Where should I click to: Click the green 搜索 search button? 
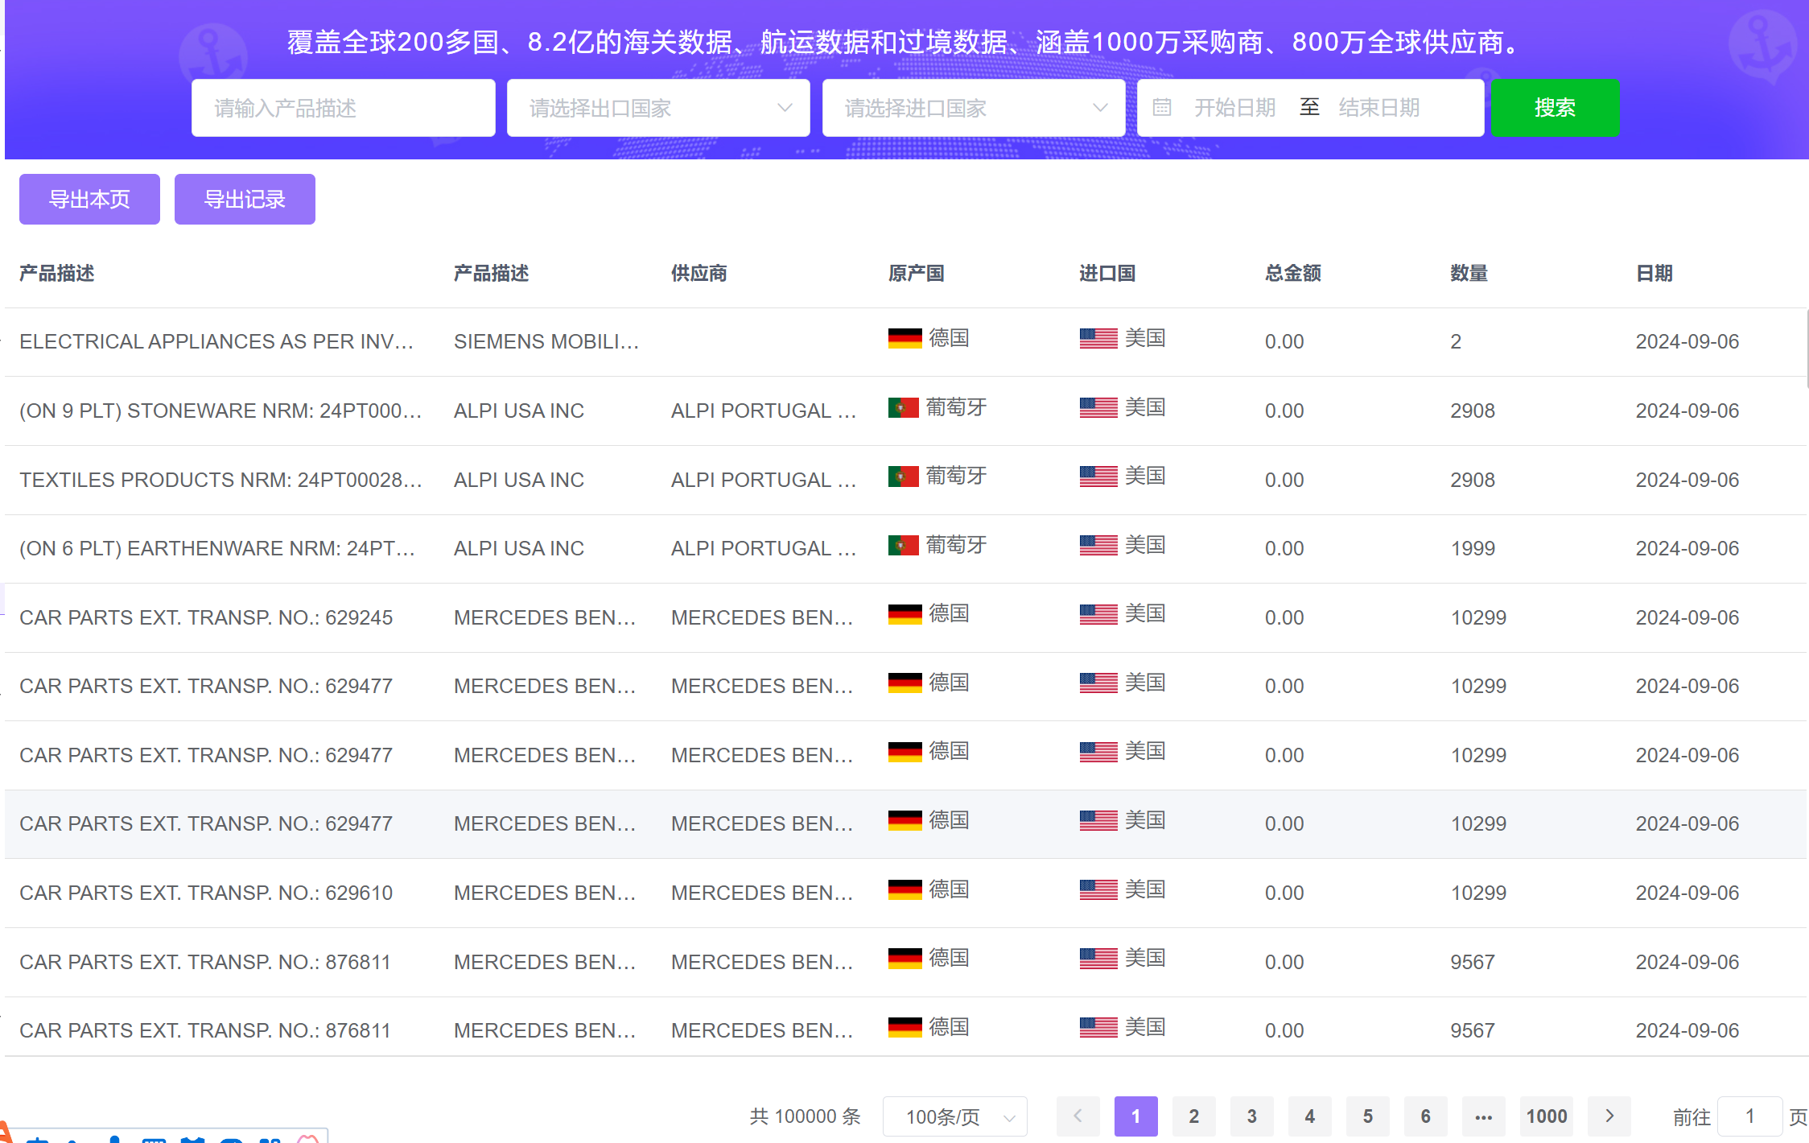pyautogui.click(x=1555, y=108)
